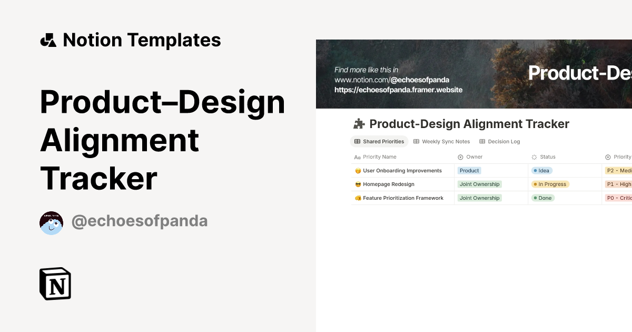Click the Aa icon in Priority Name header

click(x=356, y=157)
